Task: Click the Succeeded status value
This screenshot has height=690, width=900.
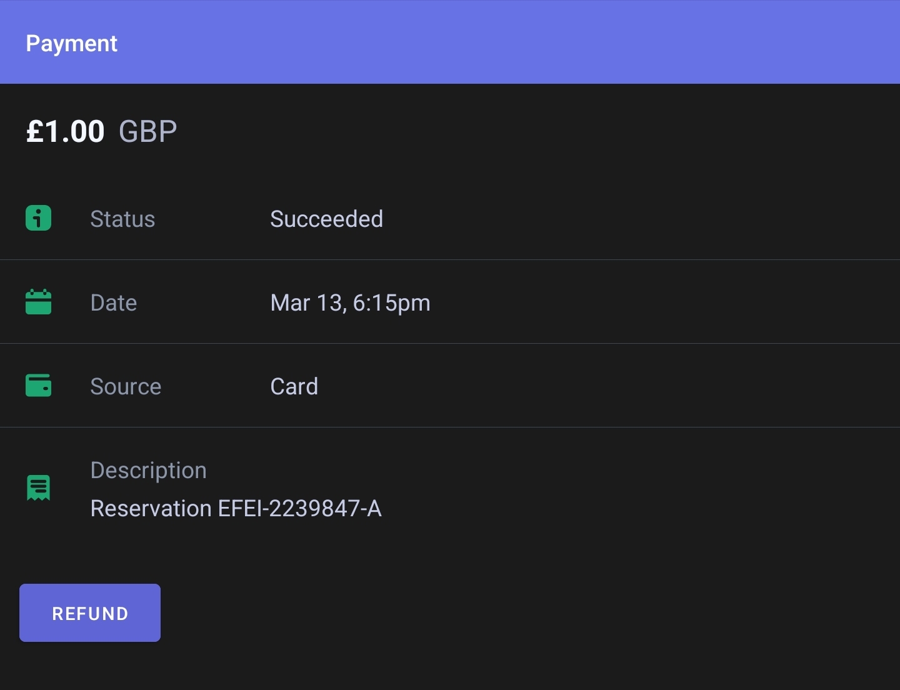Action: coord(326,219)
